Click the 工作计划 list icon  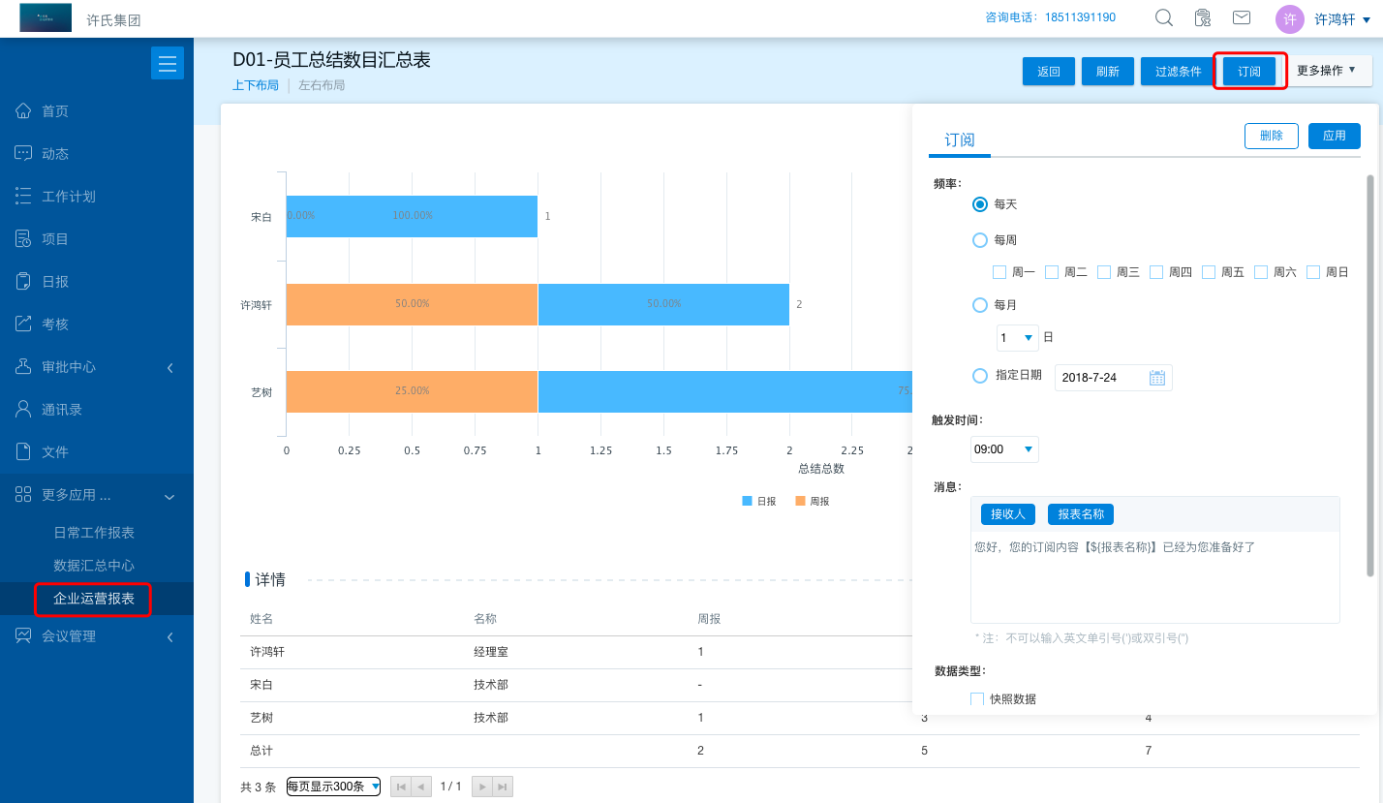(24, 196)
